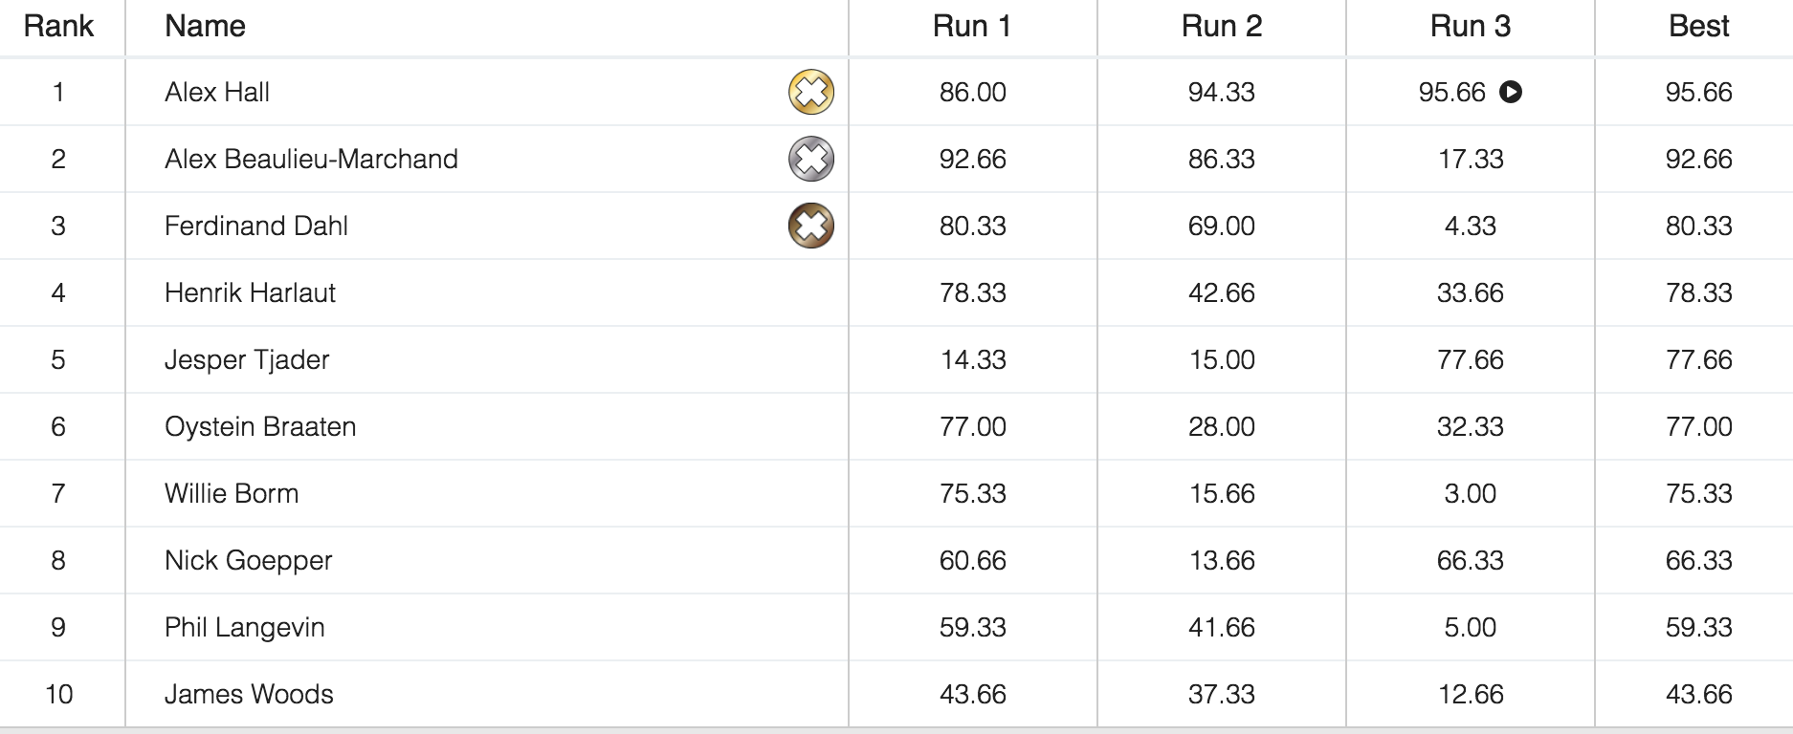The image size is (1793, 734).
Task: Select athlete name Alex Hall
Action: point(217,93)
